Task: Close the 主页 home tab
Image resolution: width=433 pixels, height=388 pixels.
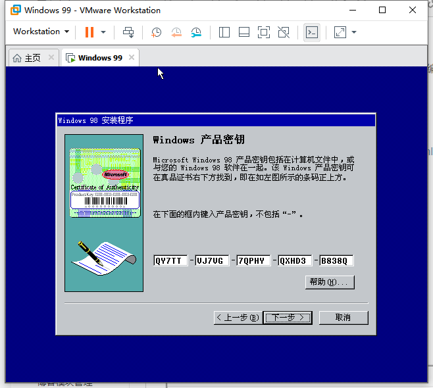Action: click(x=51, y=57)
